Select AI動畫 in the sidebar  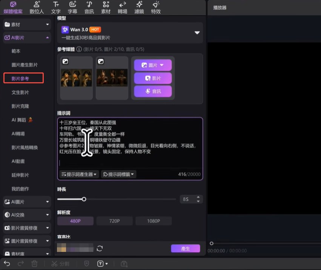point(18,161)
